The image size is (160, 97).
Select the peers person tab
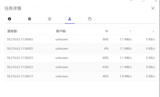69,19
